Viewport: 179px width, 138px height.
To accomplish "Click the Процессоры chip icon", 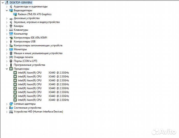I will (x=11, y=69).
